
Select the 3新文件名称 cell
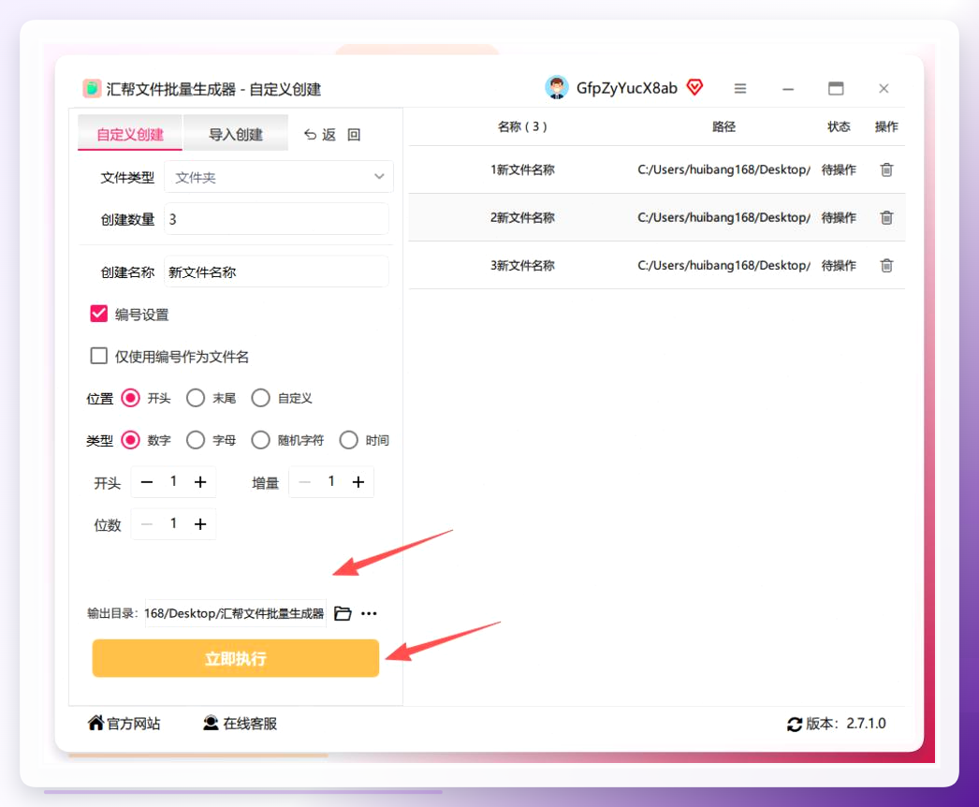[522, 266]
